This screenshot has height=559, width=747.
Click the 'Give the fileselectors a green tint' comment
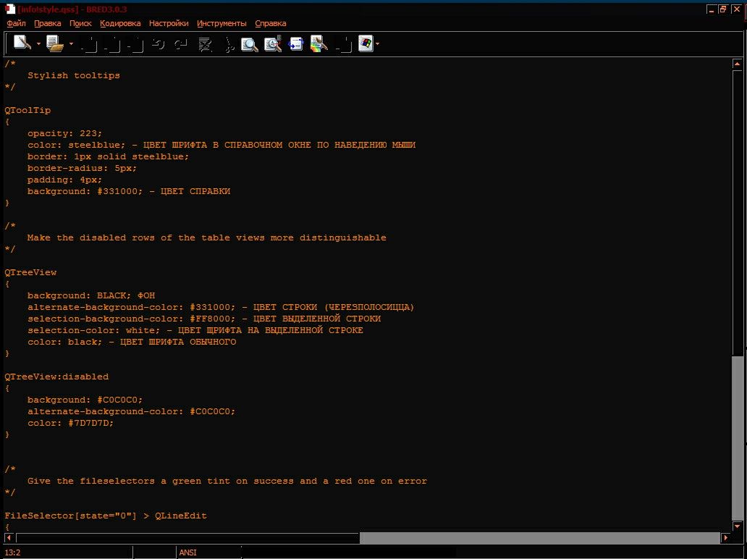coord(227,481)
